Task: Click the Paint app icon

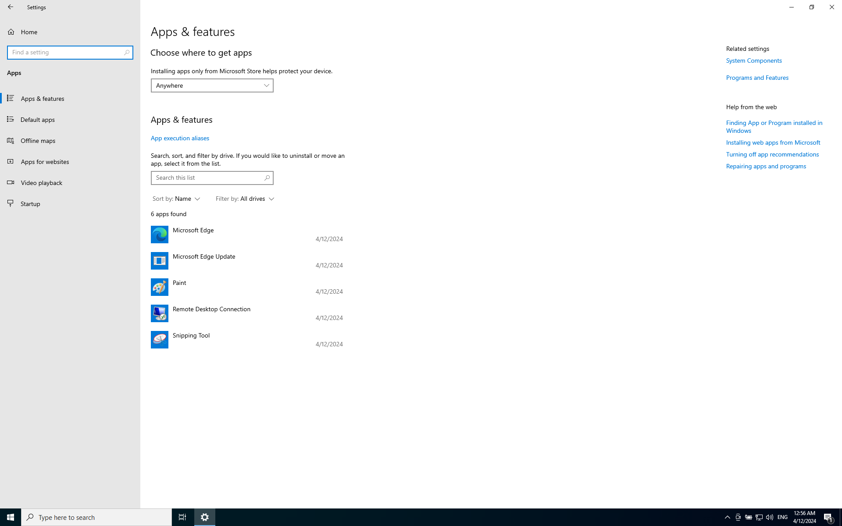Action: pyautogui.click(x=159, y=287)
